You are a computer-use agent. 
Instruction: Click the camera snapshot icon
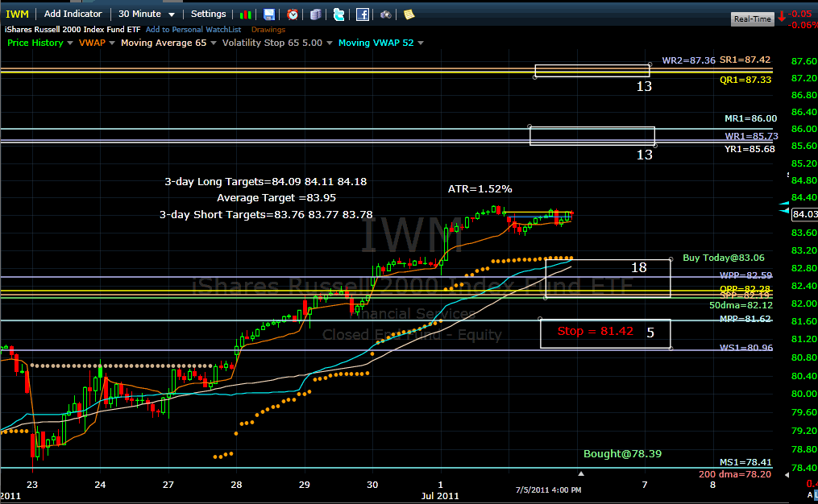point(385,14)
